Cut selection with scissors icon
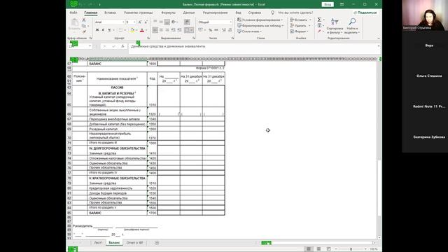 tap(84, 20)
